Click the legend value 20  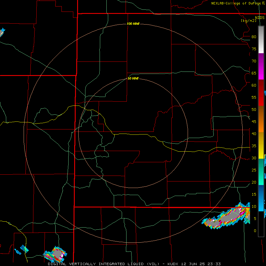254,182
